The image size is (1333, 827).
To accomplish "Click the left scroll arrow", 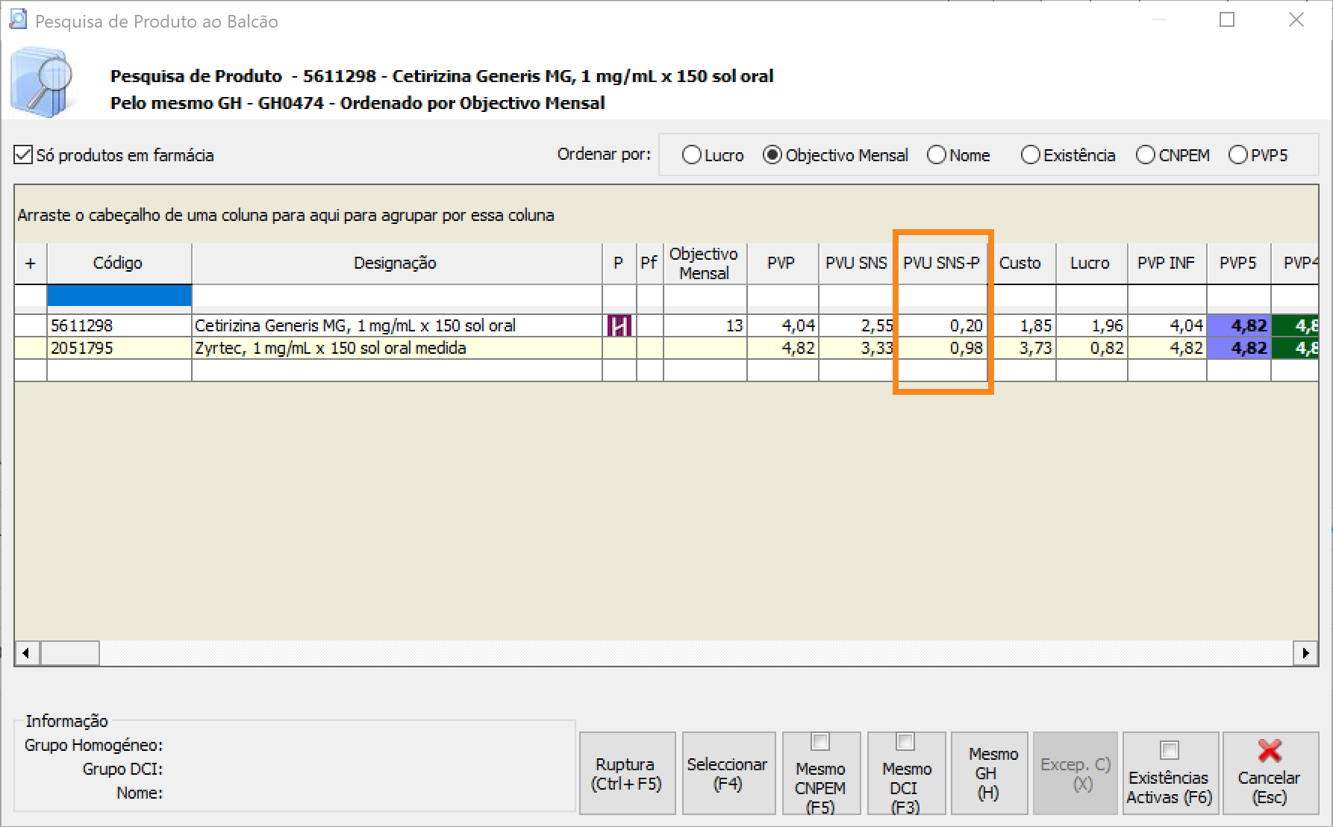I will (x=26, y=653).
